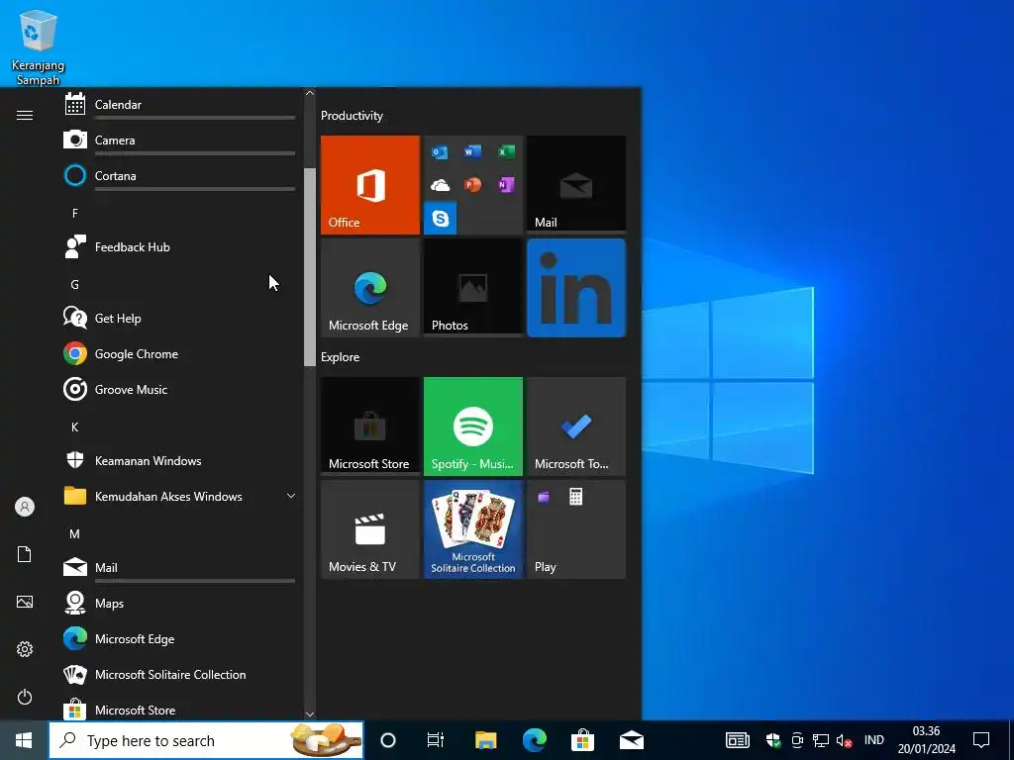Click the muted volume tray icon
Viewport: 1014px width, 760px height.
click(844, 740)
